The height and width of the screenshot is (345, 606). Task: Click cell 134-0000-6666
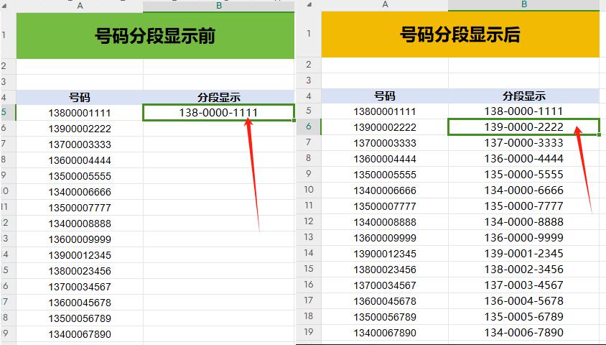[524, 190]
